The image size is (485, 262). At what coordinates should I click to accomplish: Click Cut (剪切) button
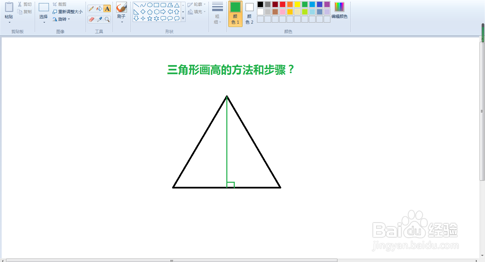[x=25, y=4]
